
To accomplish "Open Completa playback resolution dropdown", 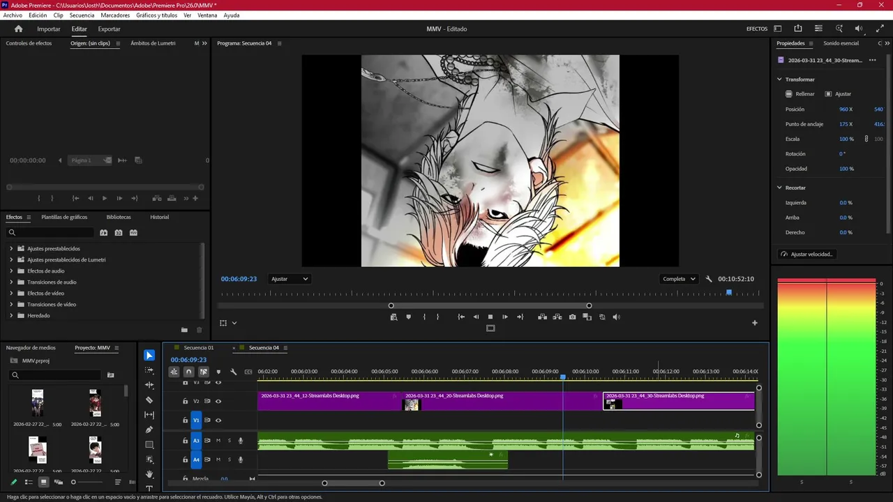I will click(679, 279).
